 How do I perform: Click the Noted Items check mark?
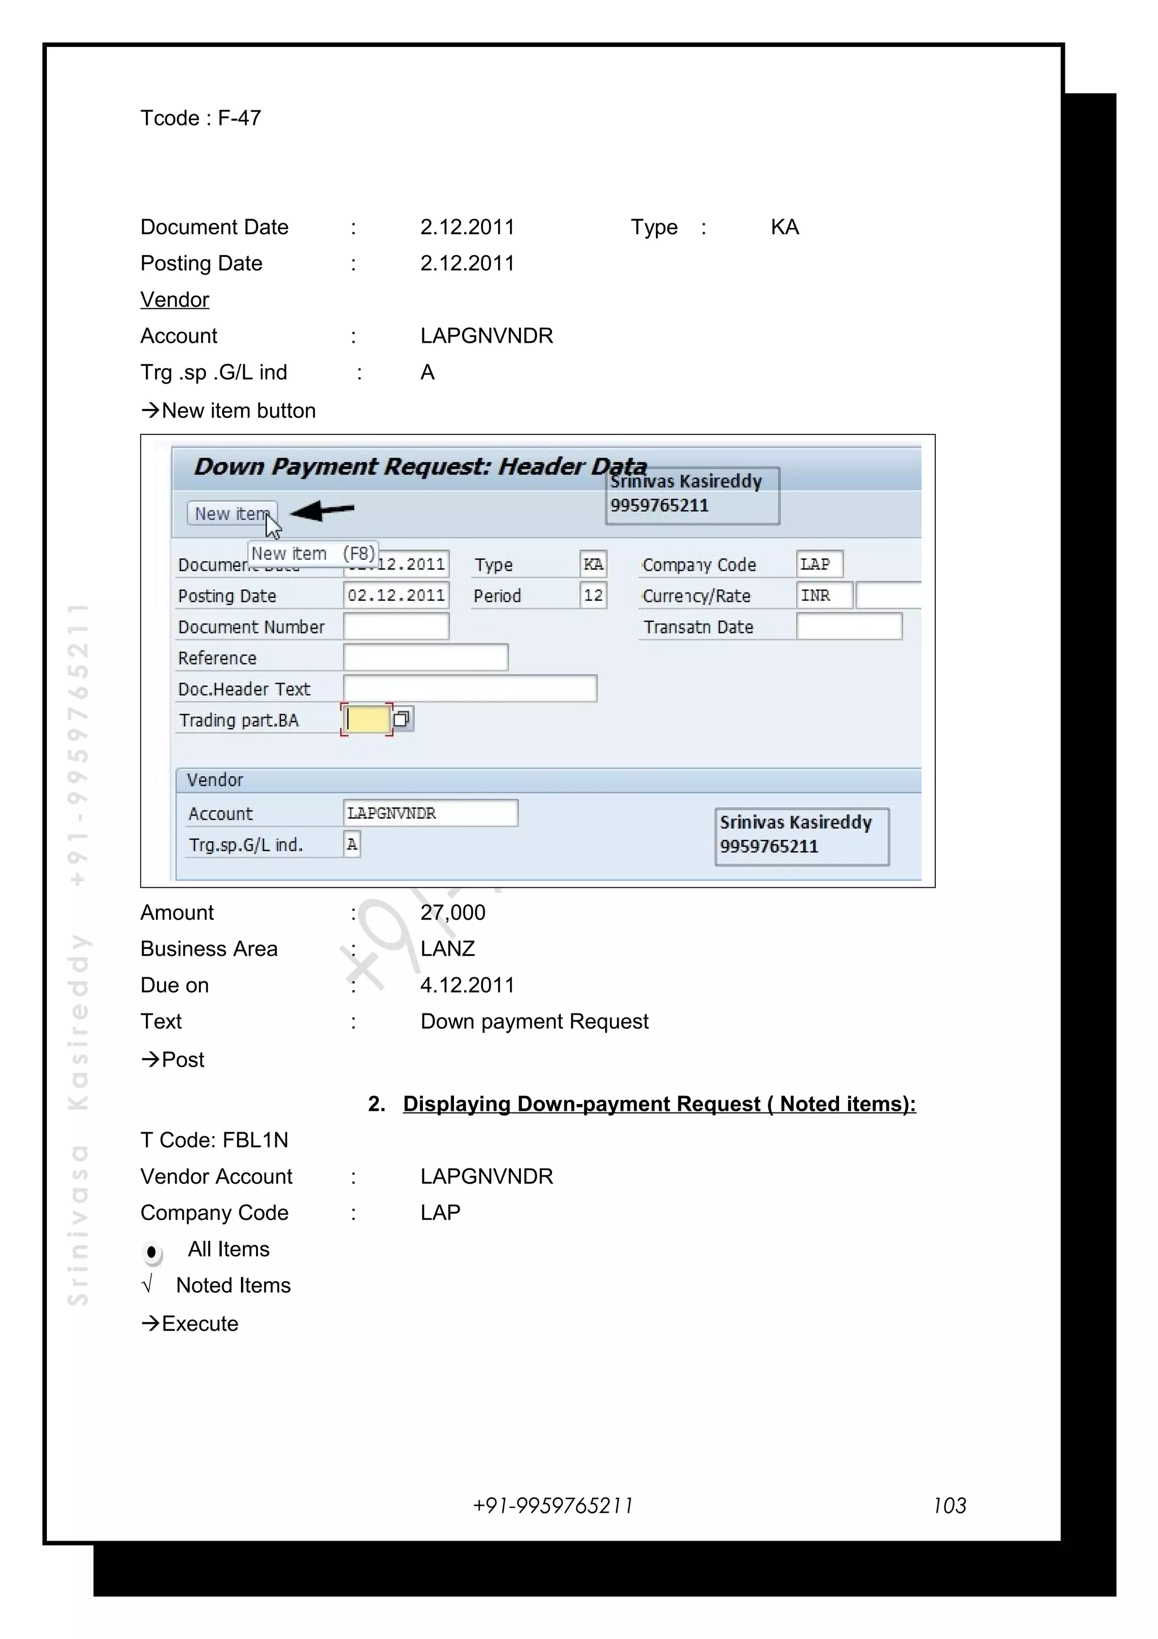click(148, 1285)
